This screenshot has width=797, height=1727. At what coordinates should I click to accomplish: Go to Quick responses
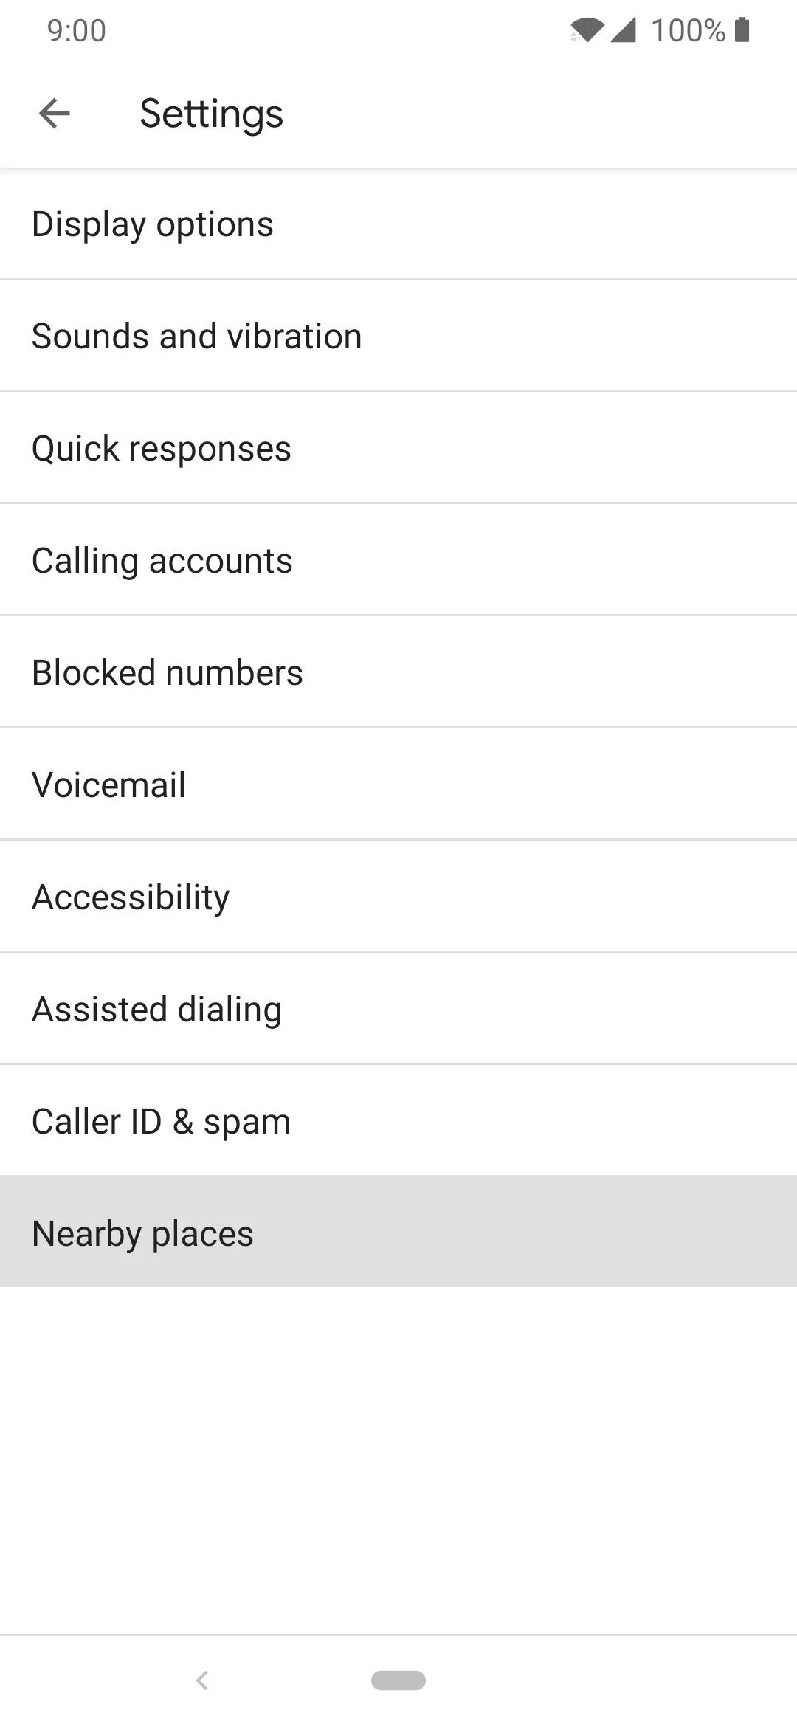[398, 449]
